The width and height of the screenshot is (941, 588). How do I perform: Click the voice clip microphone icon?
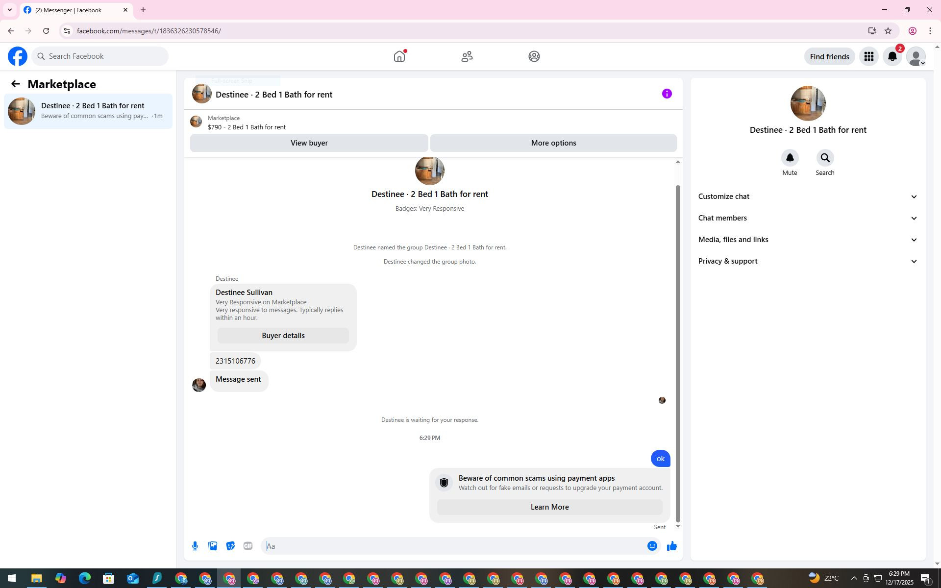[x=195, y=546]
